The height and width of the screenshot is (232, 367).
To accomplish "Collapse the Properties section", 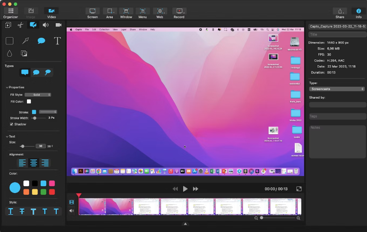I will [7, 87].
